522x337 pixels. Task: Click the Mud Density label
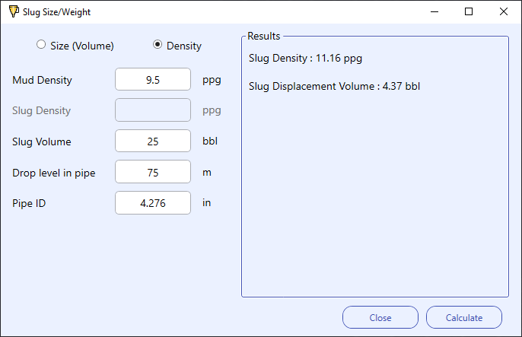click(x=43, y=80)
